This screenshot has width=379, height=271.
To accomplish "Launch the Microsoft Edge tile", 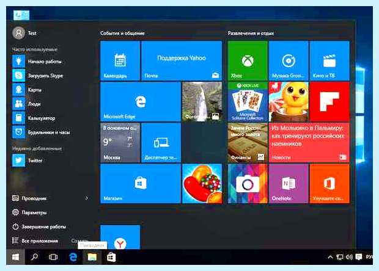I will (141, 101).
